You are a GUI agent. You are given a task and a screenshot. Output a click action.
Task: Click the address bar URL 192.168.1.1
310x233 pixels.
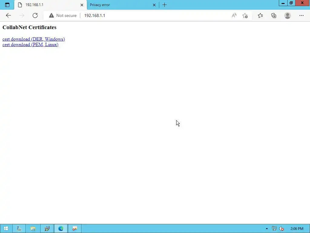pos(94,15)
